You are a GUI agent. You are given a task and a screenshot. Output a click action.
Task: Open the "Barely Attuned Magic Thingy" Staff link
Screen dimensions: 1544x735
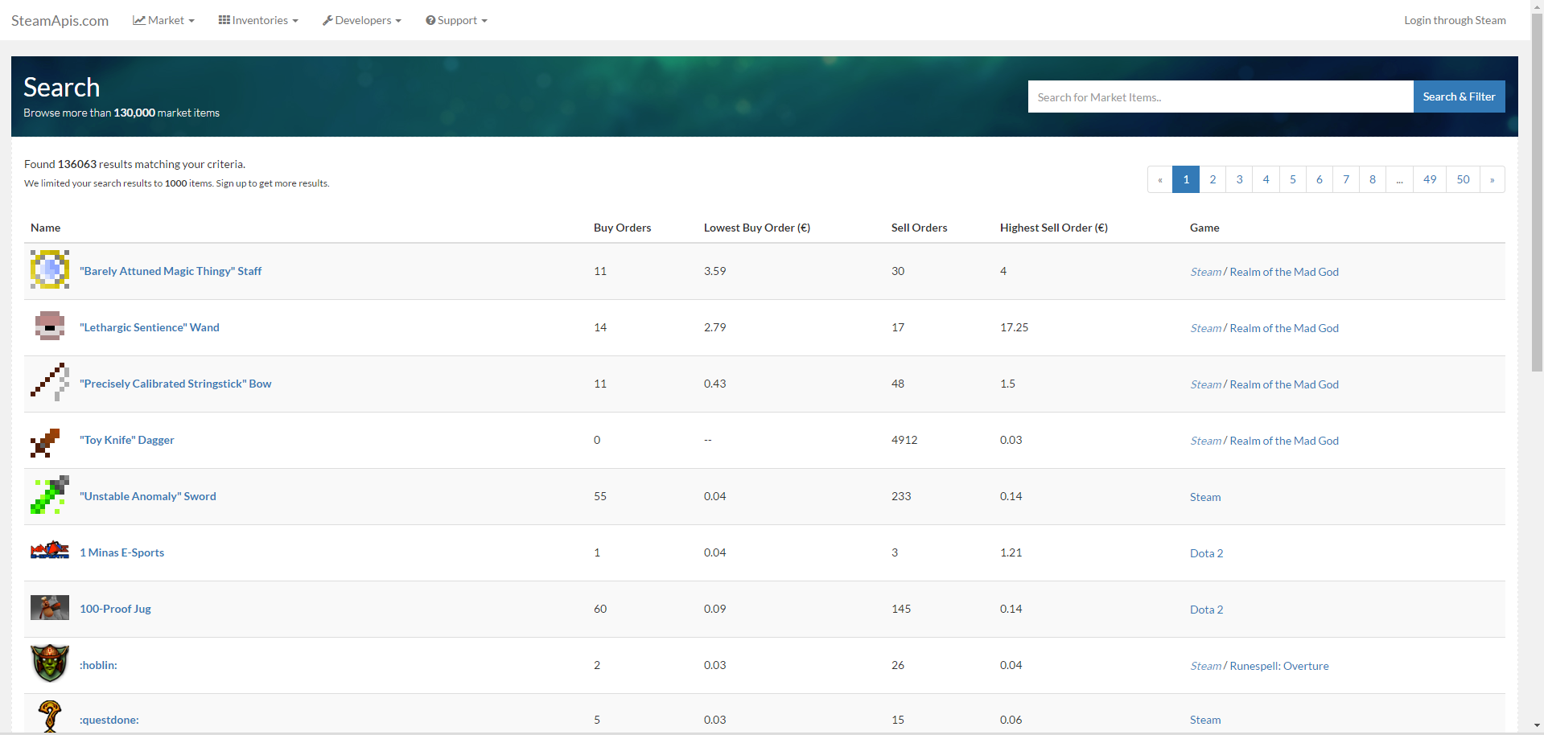(171, 271)
